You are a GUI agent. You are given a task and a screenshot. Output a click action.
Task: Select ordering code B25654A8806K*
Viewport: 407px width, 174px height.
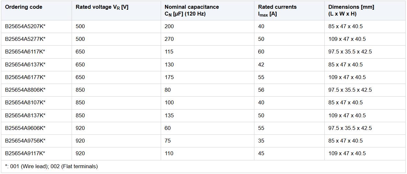click(25, 90)
